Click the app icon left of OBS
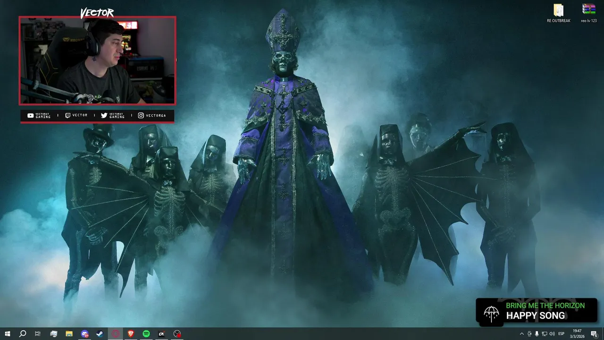Viewport: 604px width, 340px height. (161, 334)
